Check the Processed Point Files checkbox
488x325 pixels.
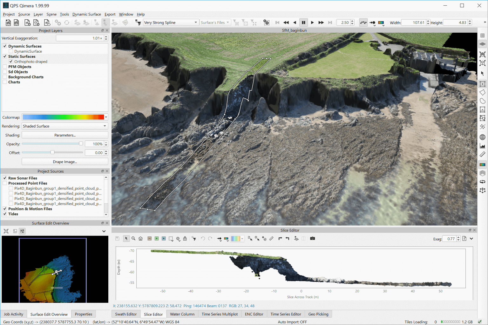click(5, 183)
